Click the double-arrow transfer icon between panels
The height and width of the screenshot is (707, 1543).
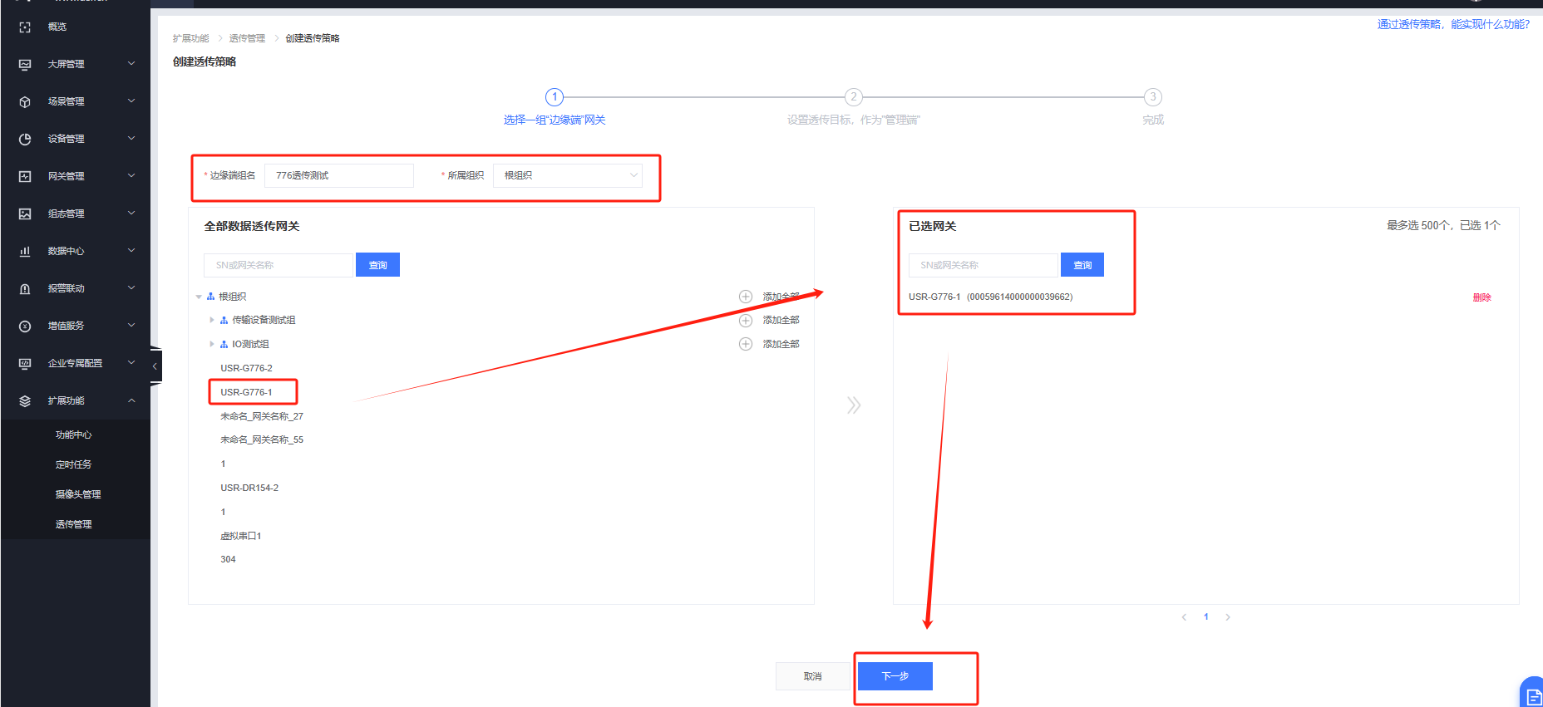853,405
